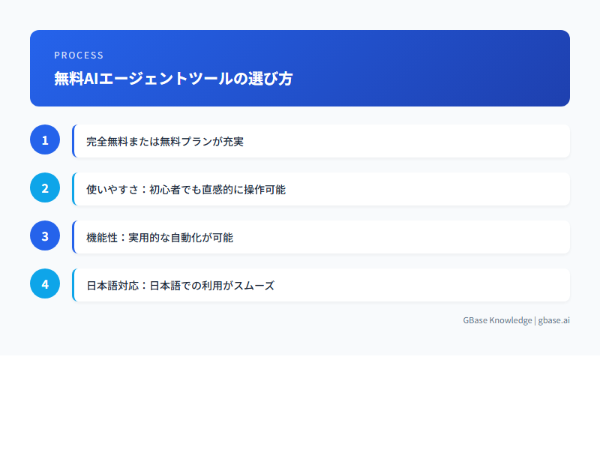
Task: Click the 無料AIエージェントツールの選び方 title
Action: click(173, 78)
